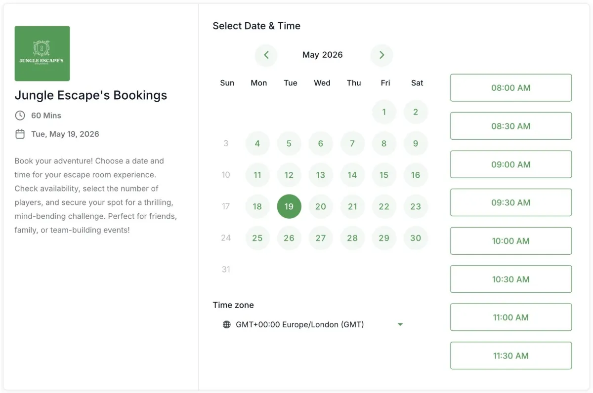Click the calendar icon beside the date

(20, 134)
